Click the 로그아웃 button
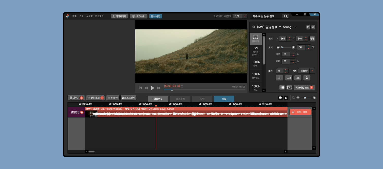The image size is (383, 169). click(x=138, y=16)
